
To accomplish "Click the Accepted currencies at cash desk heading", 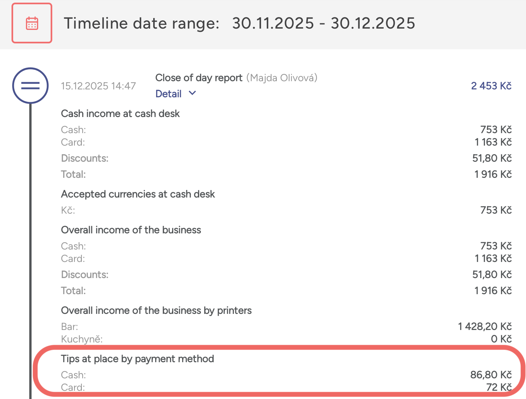I will [138, 194].
